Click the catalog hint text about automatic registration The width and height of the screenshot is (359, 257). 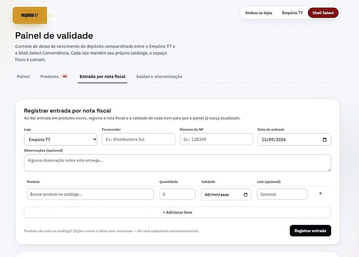(x=112, y=231)
